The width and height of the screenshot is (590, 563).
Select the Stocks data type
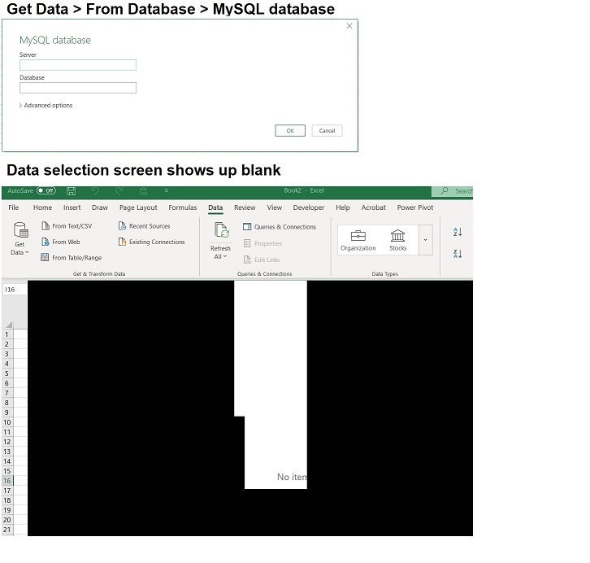(397, 240)
